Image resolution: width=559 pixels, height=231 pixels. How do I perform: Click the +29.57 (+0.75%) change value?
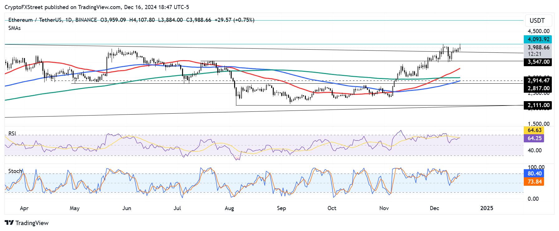pos(234,20)
